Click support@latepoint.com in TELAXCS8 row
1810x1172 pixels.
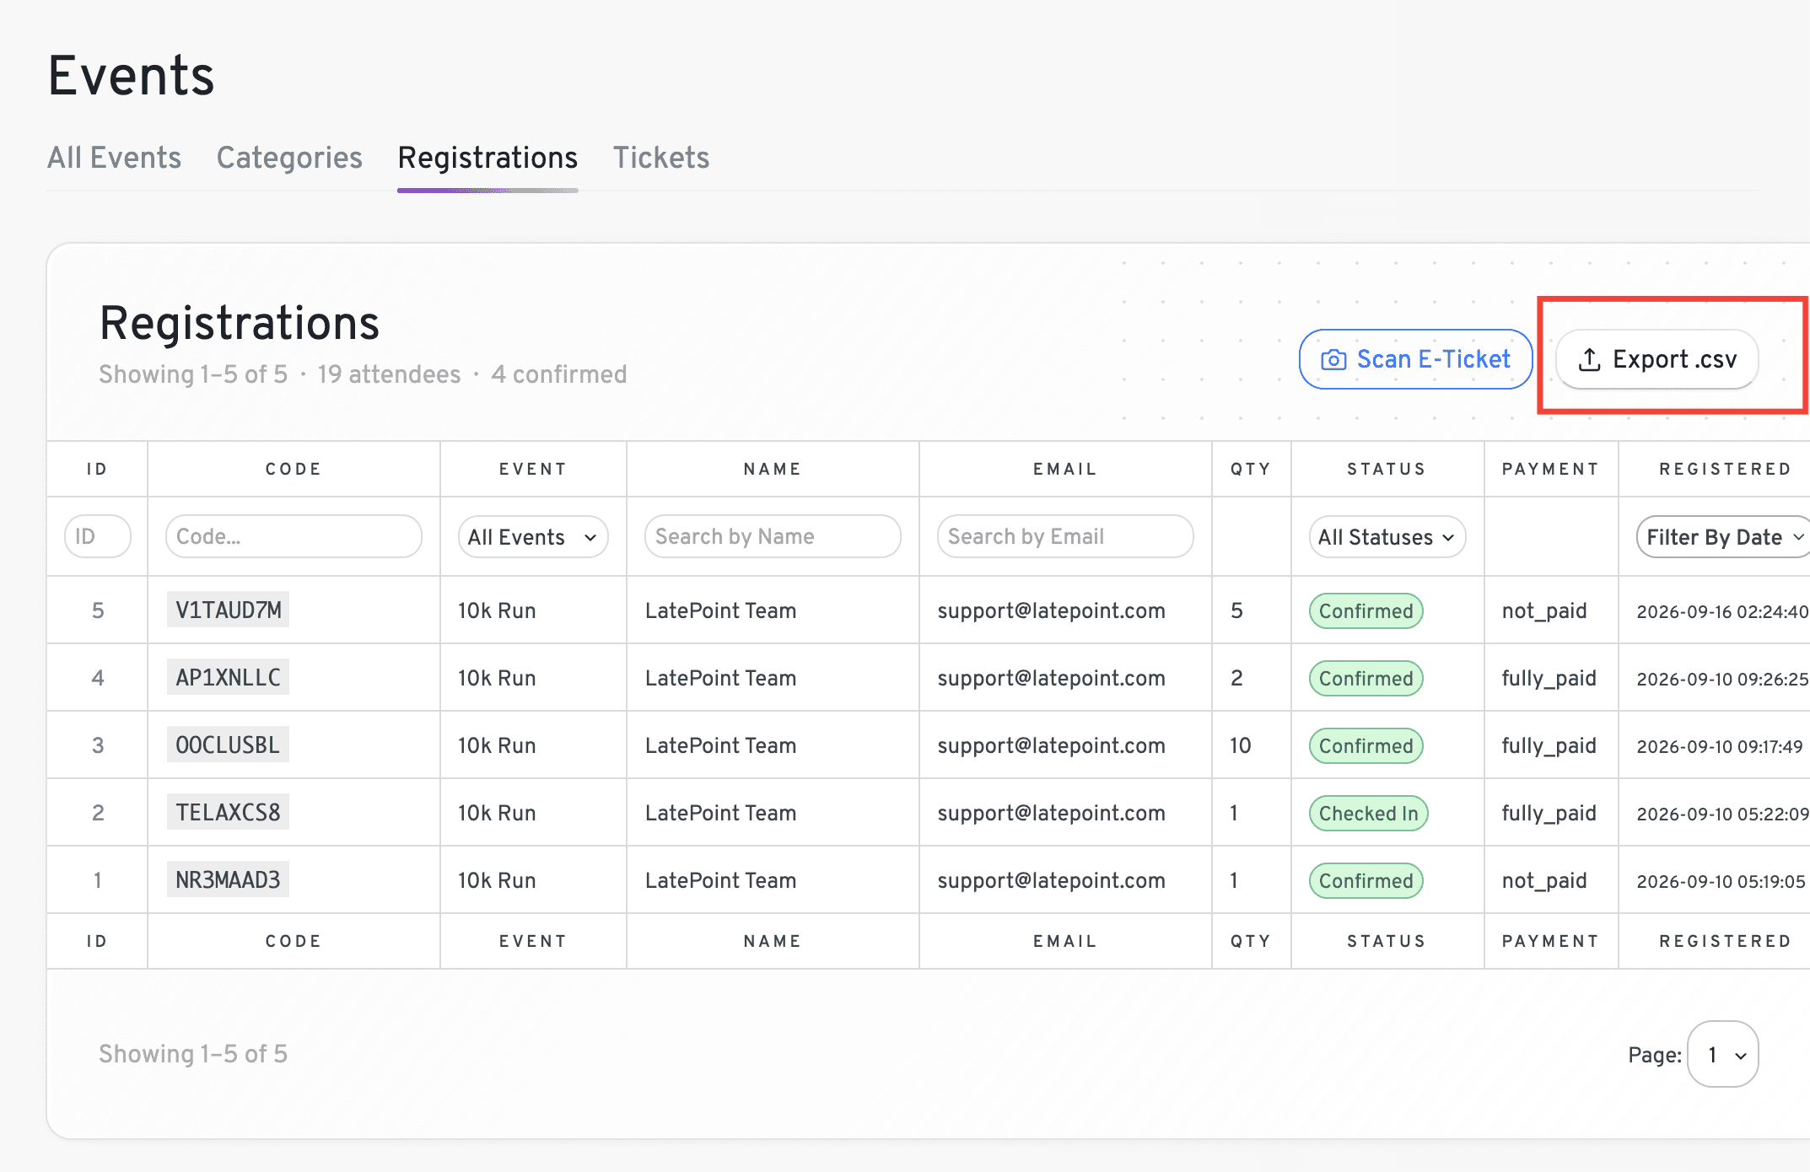(x=1051, y=813)
